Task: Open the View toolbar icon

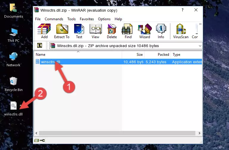Action: (x=95, y=31)
